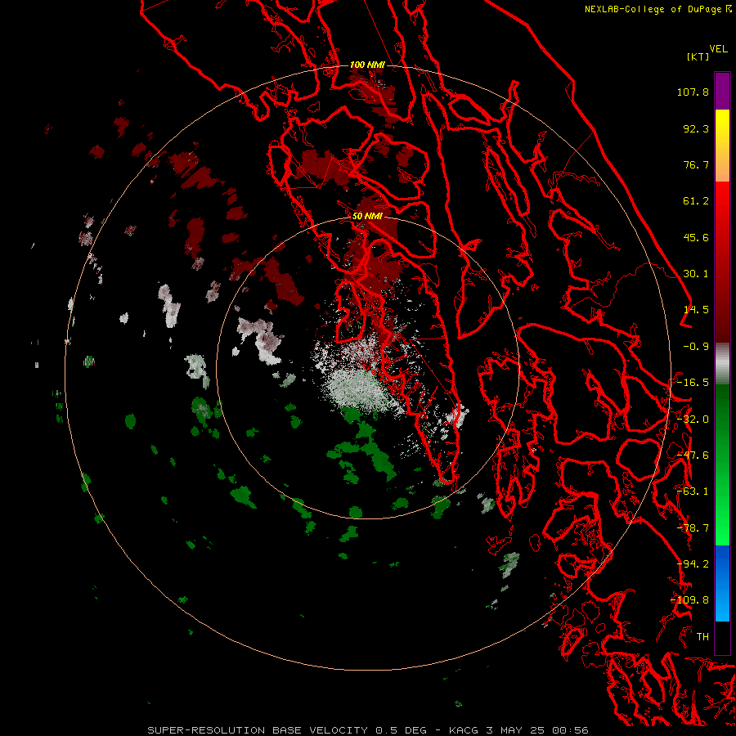Click the -109.8 legend value

[690, 600]
